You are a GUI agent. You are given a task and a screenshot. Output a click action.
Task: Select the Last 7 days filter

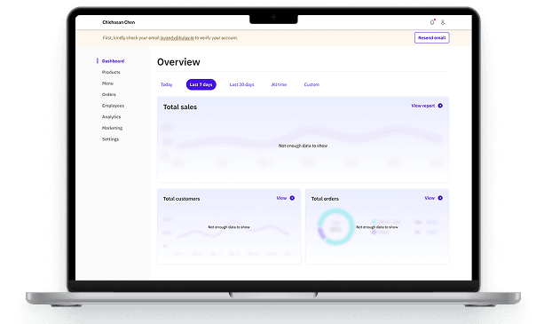point(201,84)
